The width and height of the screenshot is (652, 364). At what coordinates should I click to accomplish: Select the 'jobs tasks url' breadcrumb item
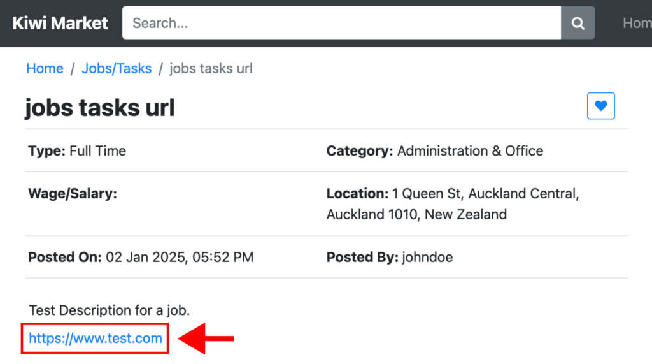(211, 68)
